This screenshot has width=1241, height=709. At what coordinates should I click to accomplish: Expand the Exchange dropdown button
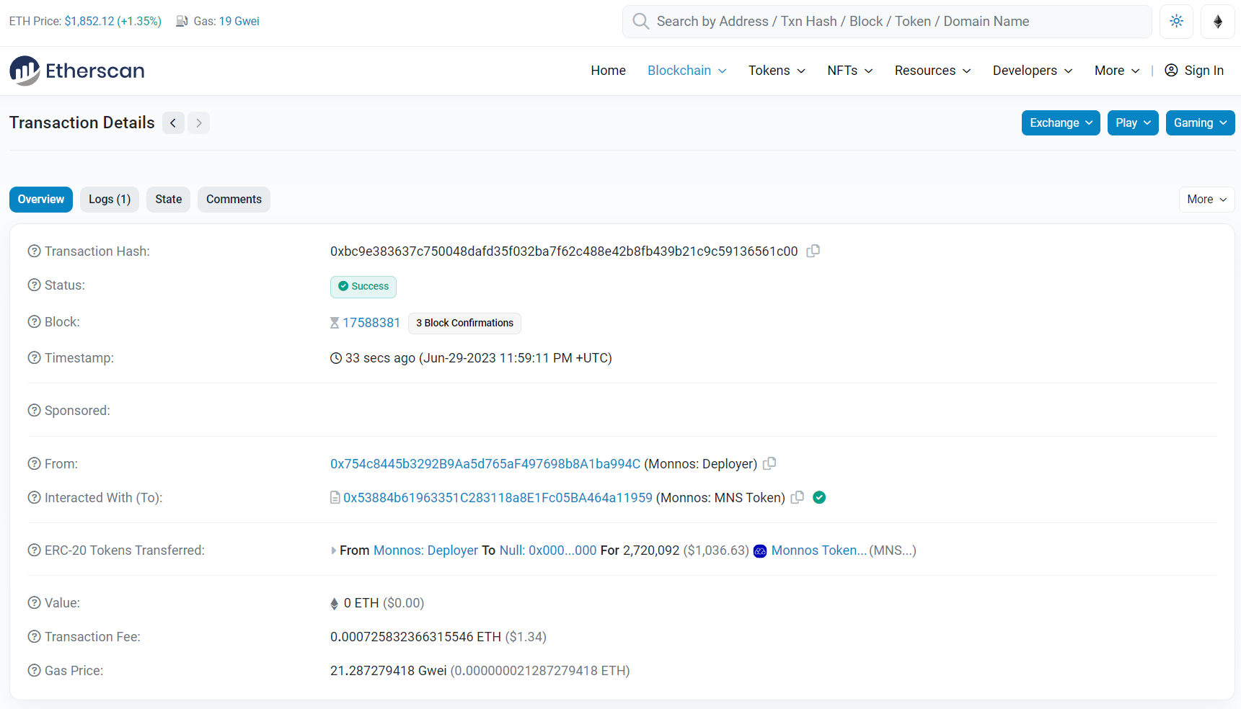(x=1061, y=122)
